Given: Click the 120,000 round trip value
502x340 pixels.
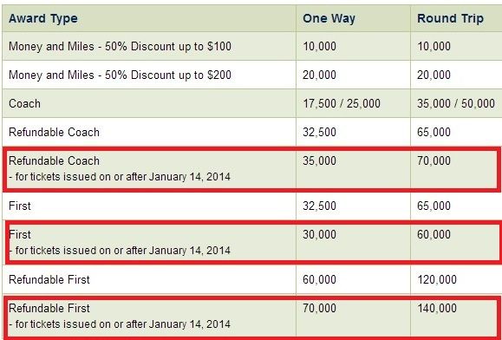Looking at the screenshot, I should pyautogui.click(x=437, y=279).
